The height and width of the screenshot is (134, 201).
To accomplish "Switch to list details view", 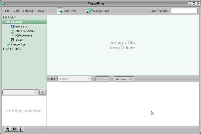I will (130, 79).
